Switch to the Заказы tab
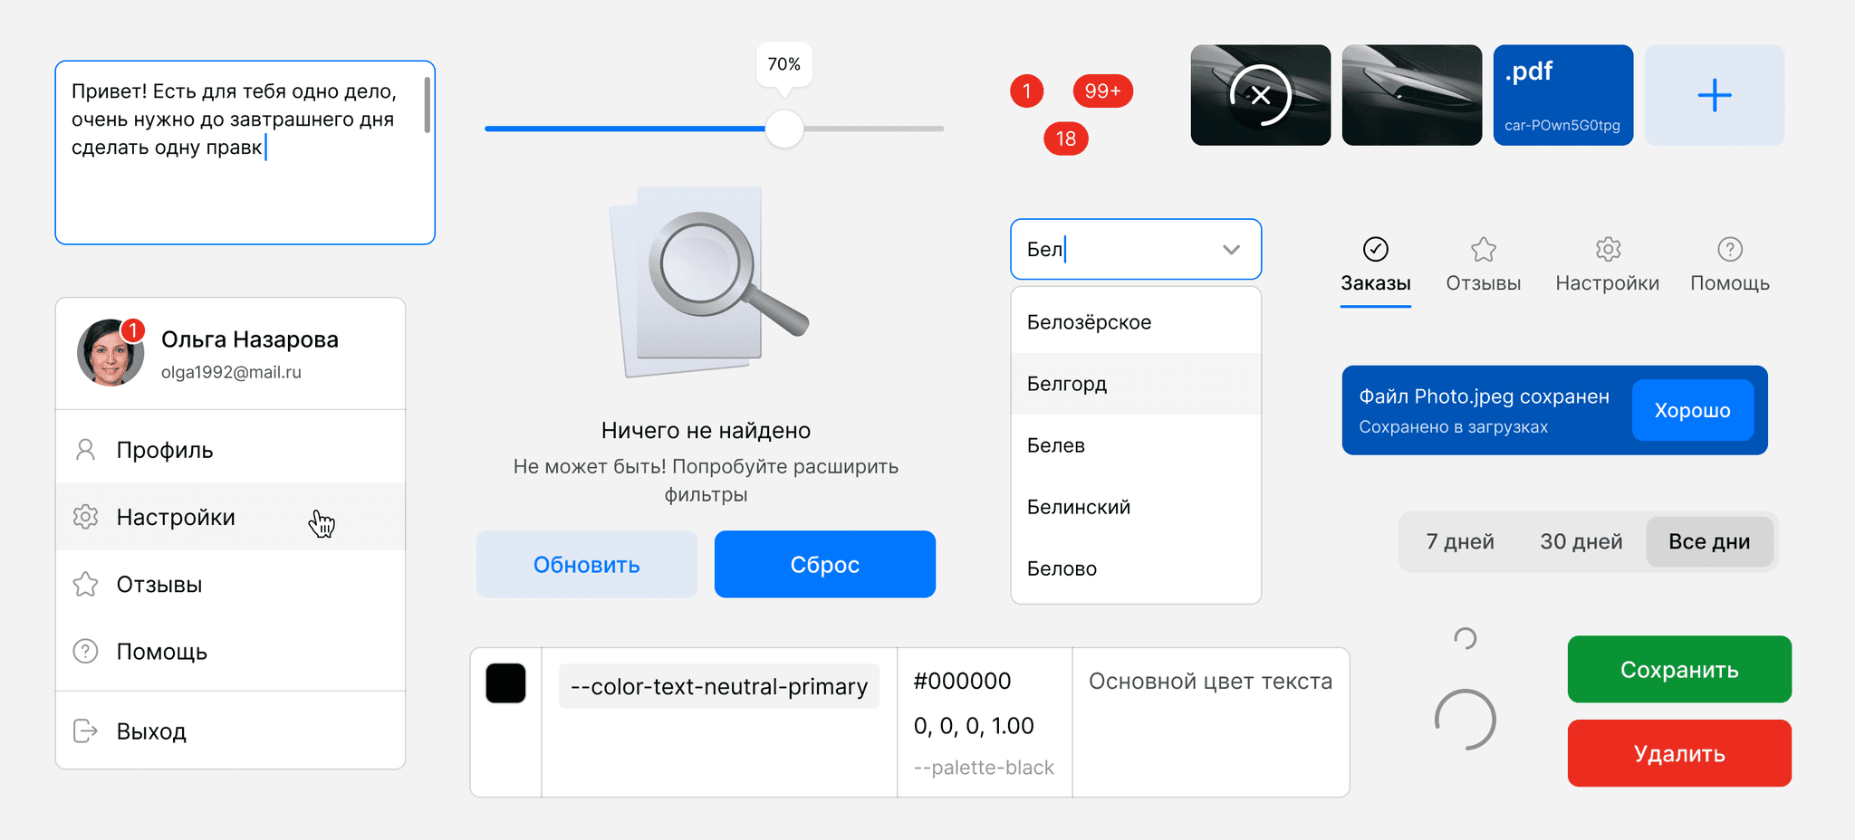 click(x=1375, y=265)
